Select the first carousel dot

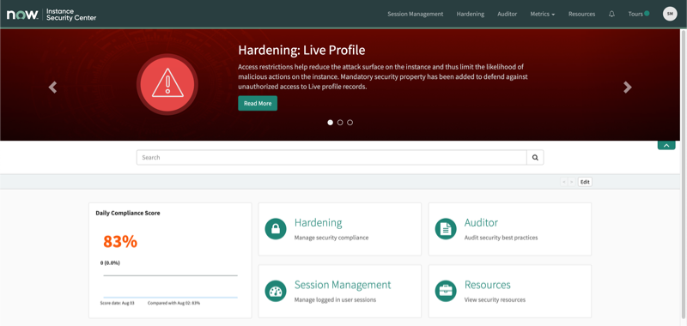[x=331, y=123]
